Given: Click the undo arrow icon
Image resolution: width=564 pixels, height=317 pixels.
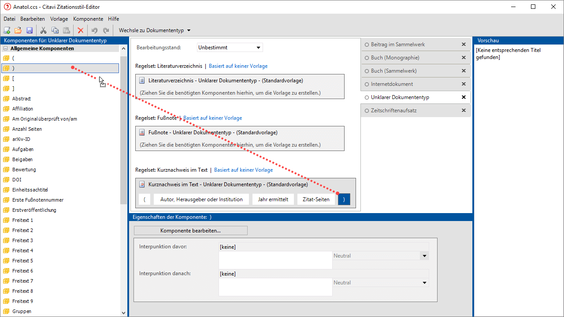Looking at the screenshot, I should [94, 30].
